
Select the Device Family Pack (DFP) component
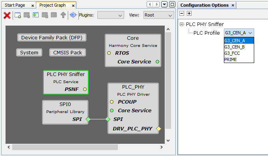pyautogui.click(x=52, y=37)
